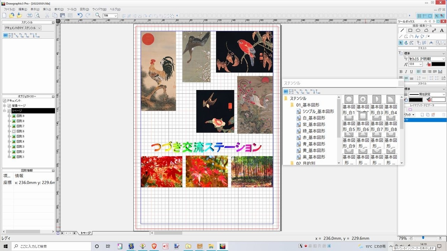
Task: Expand the 図形.9 tree node
Action: (x=9, y=116)
